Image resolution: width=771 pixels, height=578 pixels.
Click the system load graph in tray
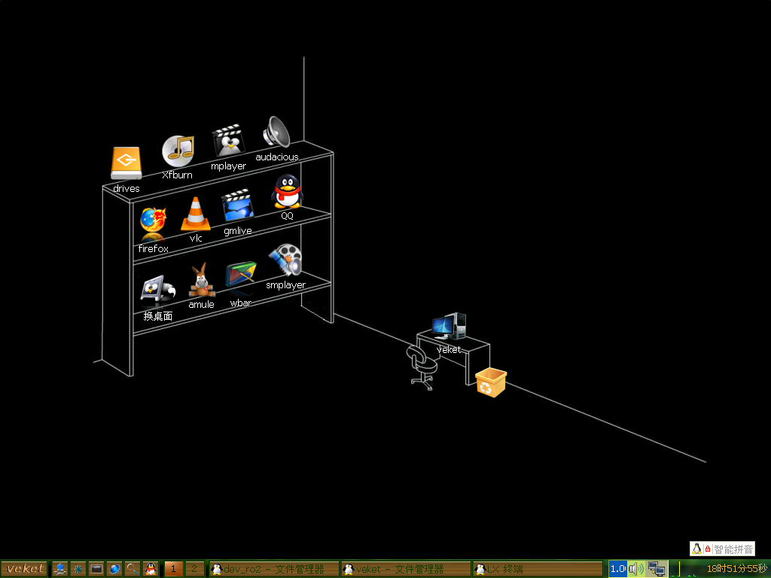684,569
